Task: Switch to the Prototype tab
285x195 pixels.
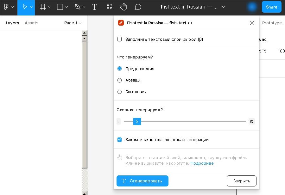Action: [272, 23]
